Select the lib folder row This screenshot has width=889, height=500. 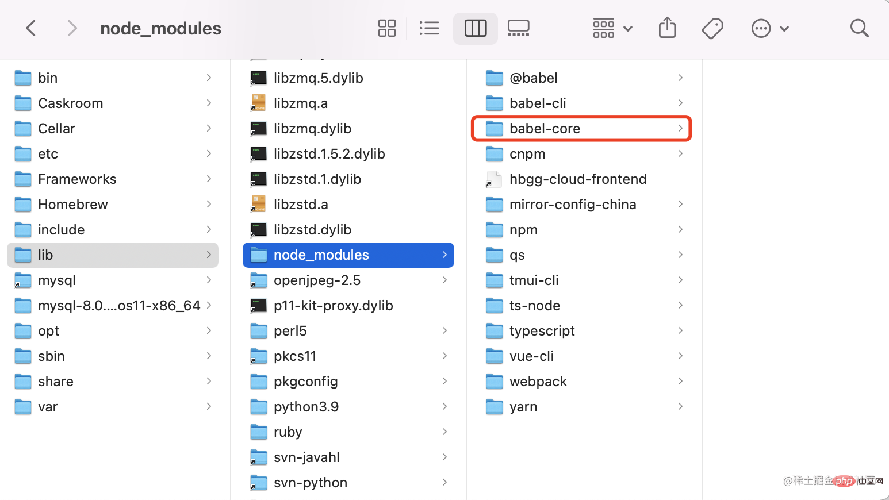113,255
